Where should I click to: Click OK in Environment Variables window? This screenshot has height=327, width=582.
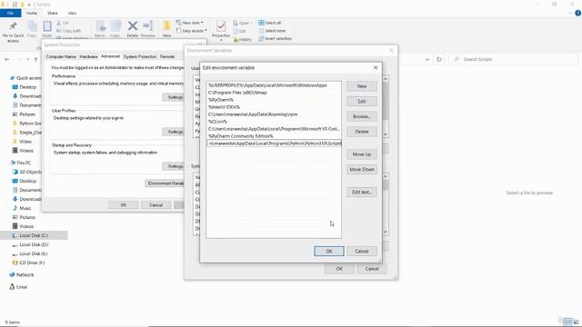coord(339,269)
